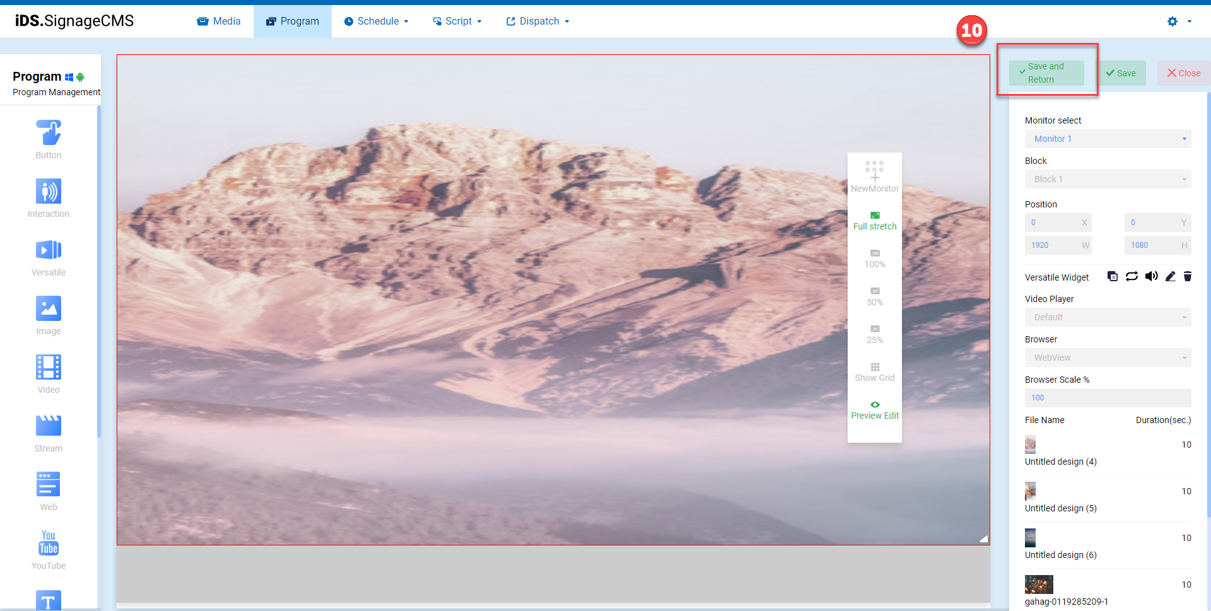Pick the Versatile widget icon

(49, 250)
